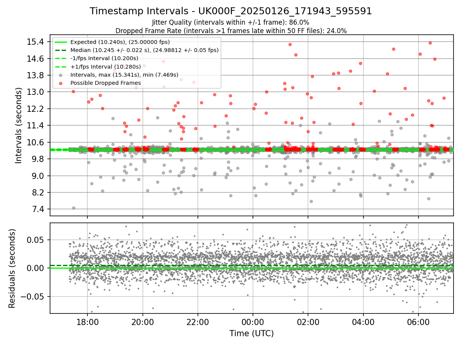462x347 pixels.
Task: Click the '10.6' y-axis tick label
Action: [x=36, y=142]
